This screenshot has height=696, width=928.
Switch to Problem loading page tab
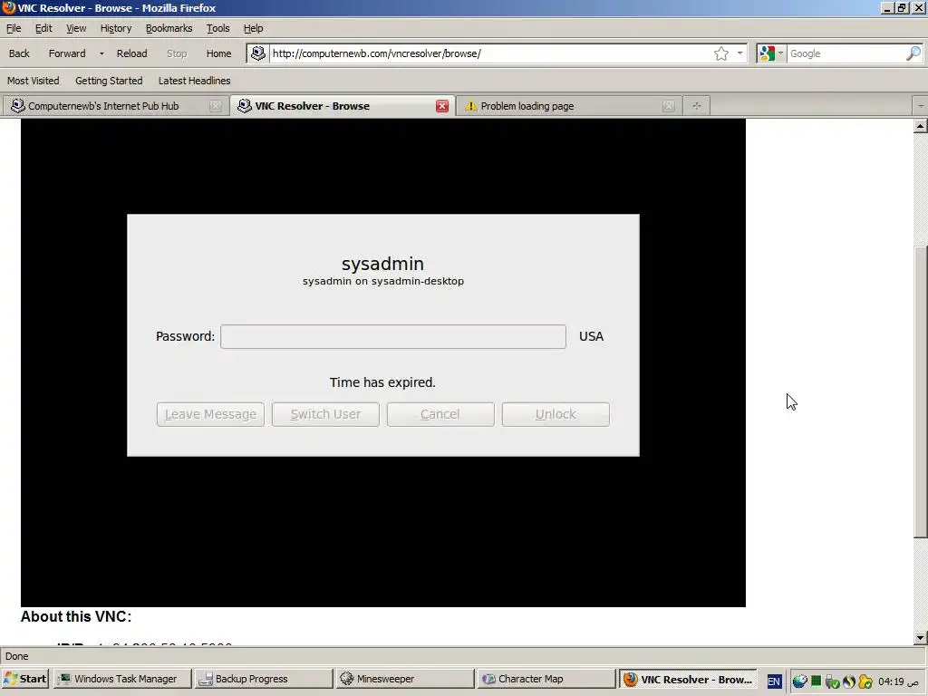tap(569, 106)
